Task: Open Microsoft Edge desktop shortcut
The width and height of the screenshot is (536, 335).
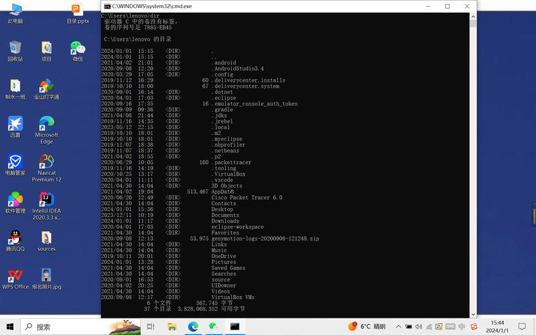Action: [46, 130]
